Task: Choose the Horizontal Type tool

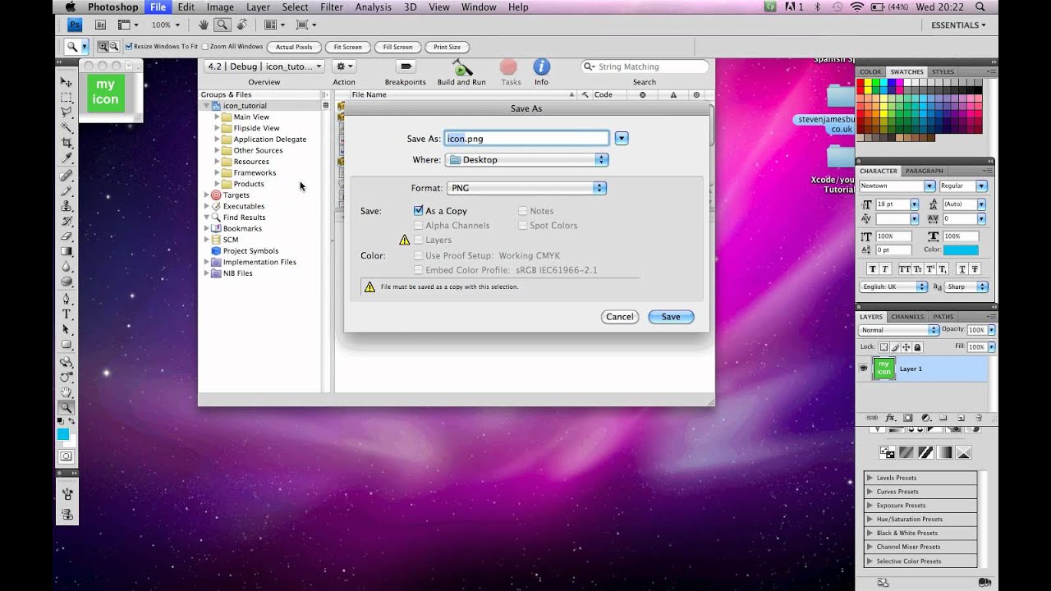Action: (67, 314)
